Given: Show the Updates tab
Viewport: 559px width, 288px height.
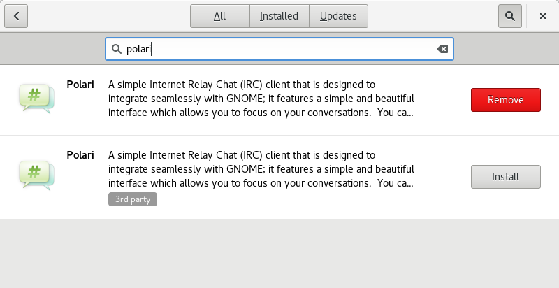Looking at the screenshot, I should tap(338, 16).
